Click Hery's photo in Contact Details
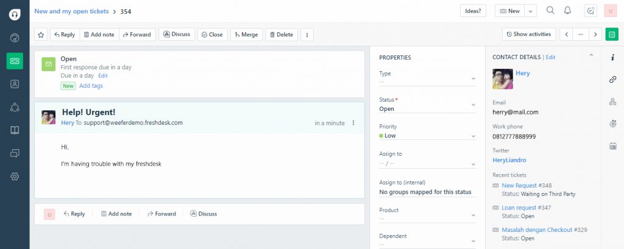The height and width of the screenshot is (249, 624). (x=503, y=79)
